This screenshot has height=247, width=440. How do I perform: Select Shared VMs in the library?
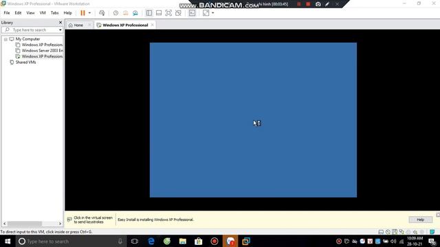tap(26, 62)
